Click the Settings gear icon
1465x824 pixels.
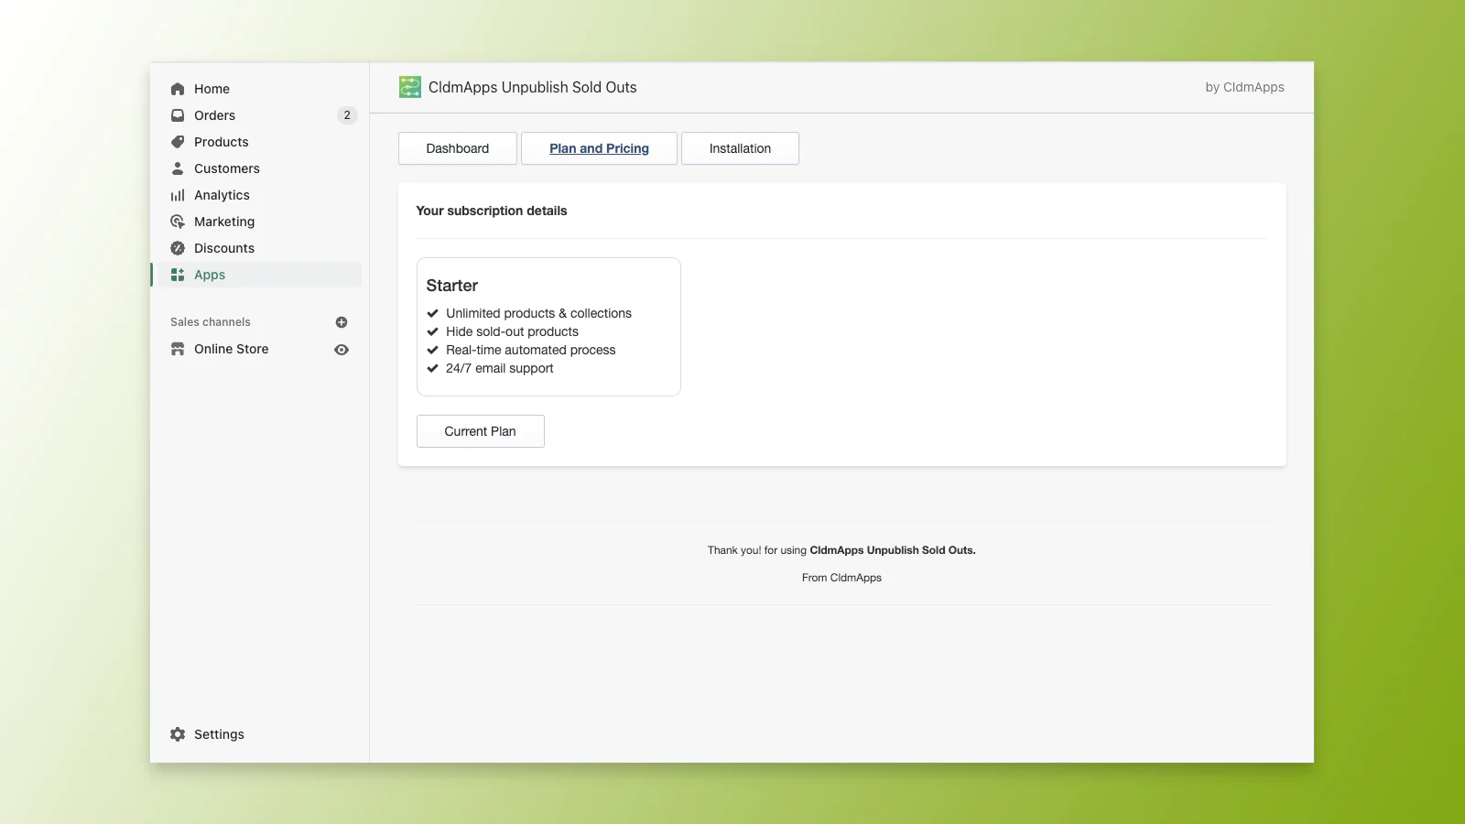point(178,734)
